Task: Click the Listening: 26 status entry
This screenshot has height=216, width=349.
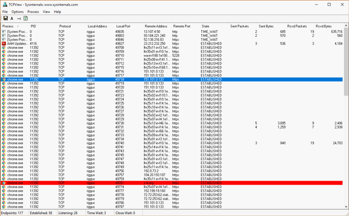Action: click(68, 213)
